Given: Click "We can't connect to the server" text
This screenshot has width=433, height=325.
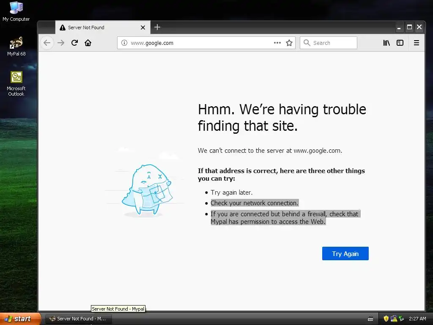Looking at the screenshot, I should click(x=270, y=151).
